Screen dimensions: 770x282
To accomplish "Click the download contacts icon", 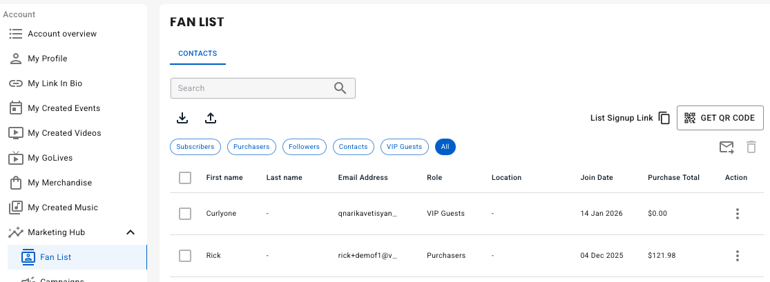I will point(182,118).
